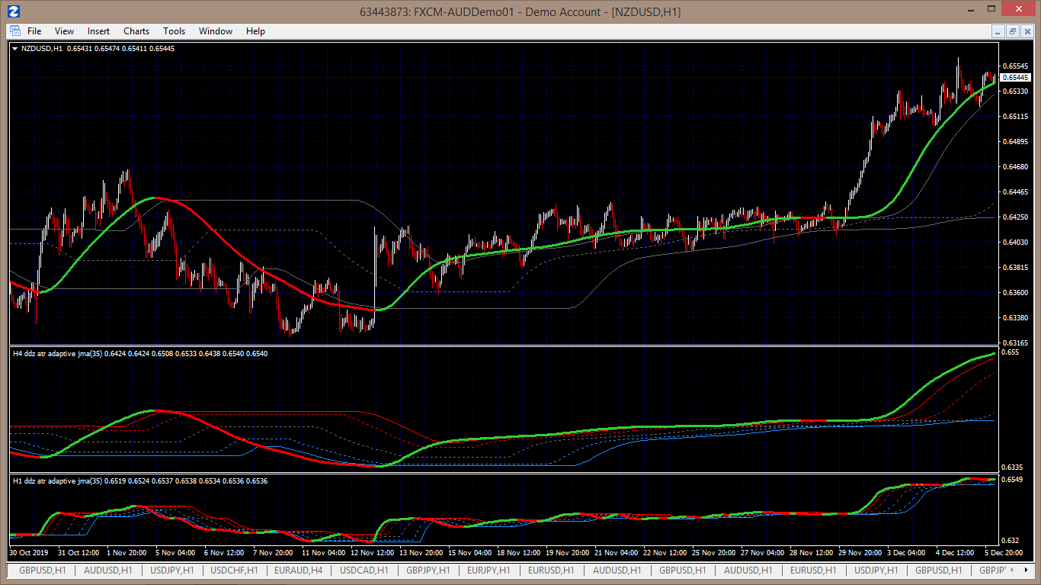The image size is (1041, 585).
Task: Restore down the NZDUSD,H1 chart child window
Action: click(1012, 31)
